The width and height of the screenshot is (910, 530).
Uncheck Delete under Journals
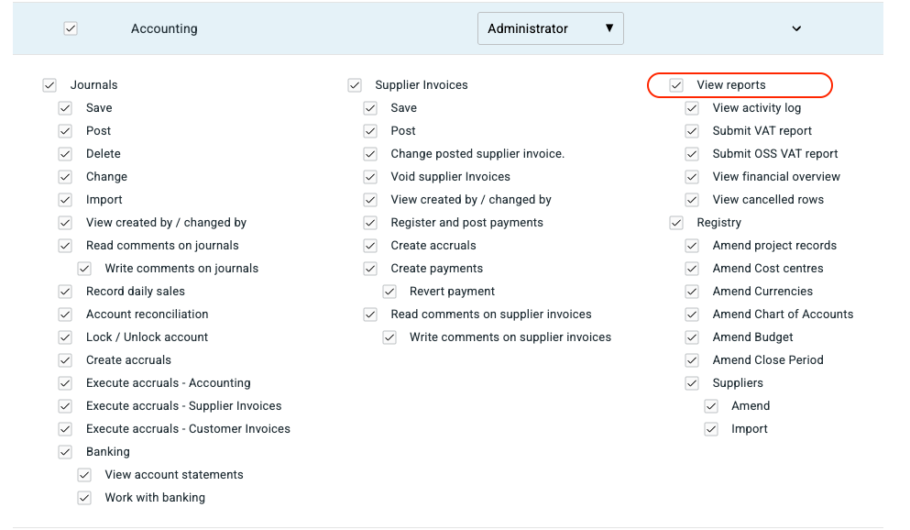point(65,154)
